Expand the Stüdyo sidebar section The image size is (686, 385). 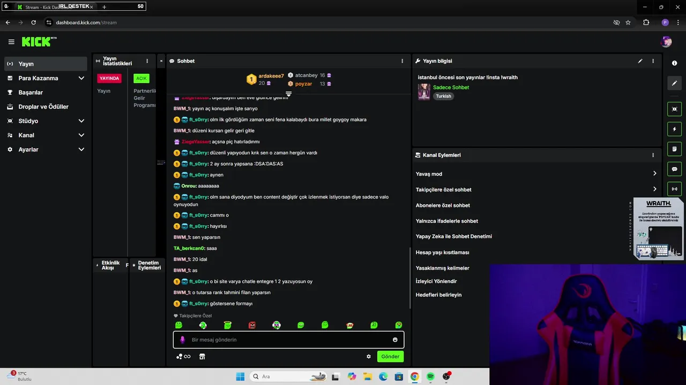click(81, 121)
